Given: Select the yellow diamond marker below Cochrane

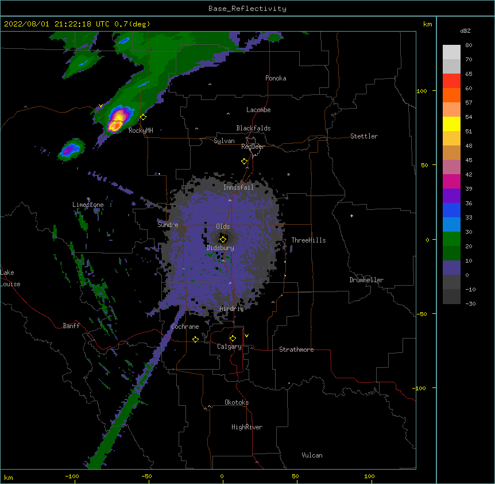Looking at the screenshot, I should coord(195,339).
